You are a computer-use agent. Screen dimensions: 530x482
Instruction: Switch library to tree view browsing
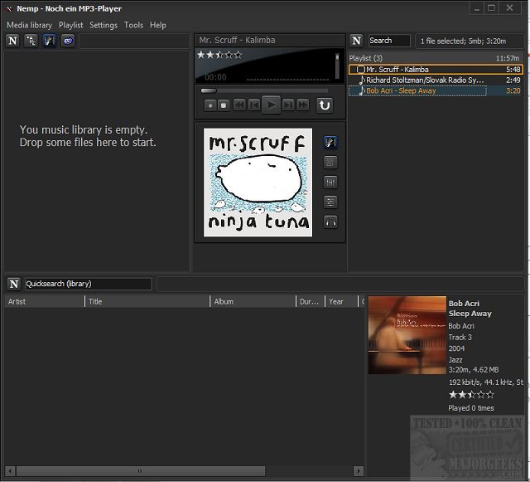[x=31, y=40]
